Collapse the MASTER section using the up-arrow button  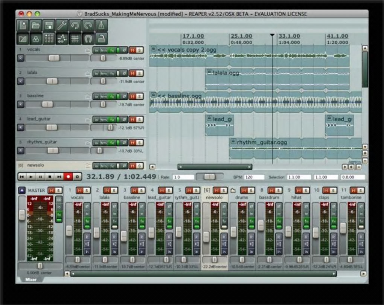(22, 191)
